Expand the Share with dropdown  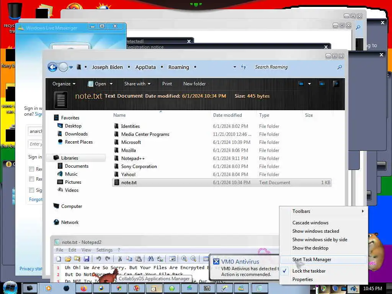click(x=137, y=84)
